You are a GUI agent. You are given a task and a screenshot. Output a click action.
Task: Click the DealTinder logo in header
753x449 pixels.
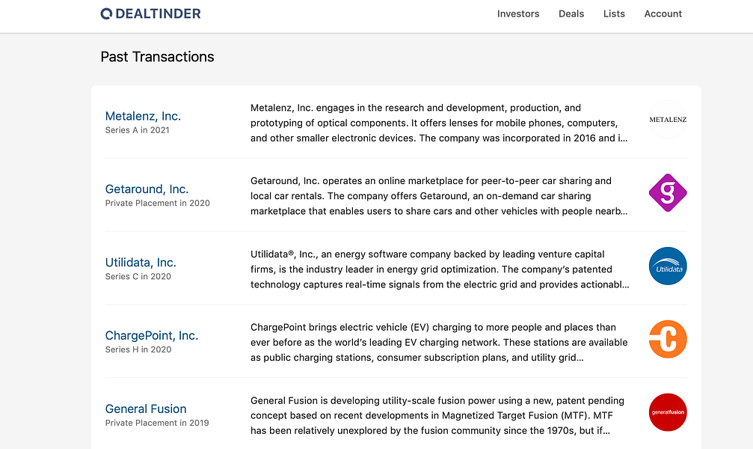pyautogui.click(x=150, y=13)
